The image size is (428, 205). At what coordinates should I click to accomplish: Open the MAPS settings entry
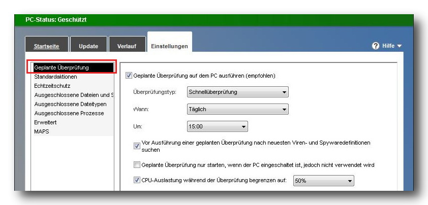pyautogui.click(x=73, y=131)
